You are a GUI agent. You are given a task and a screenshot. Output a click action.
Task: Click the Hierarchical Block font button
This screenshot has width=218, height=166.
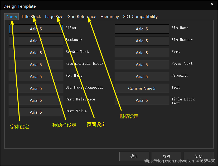click(36, 64)
